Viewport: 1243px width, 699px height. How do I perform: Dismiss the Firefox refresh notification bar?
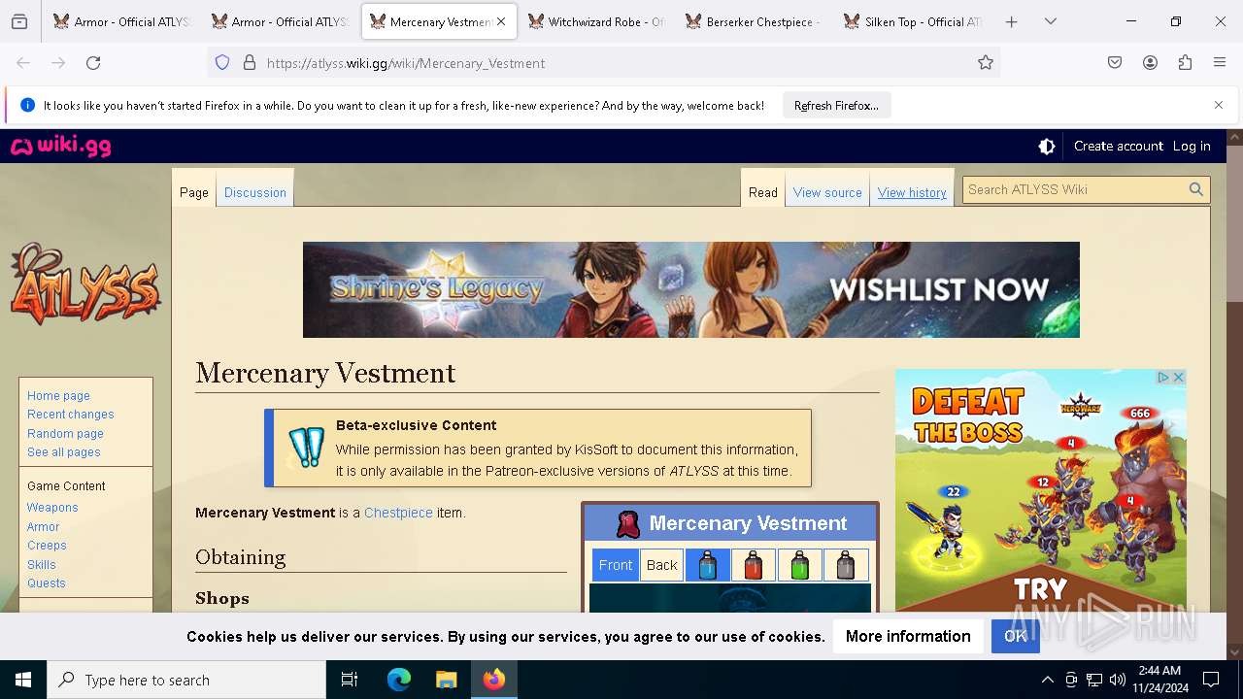click(1219, 105)
